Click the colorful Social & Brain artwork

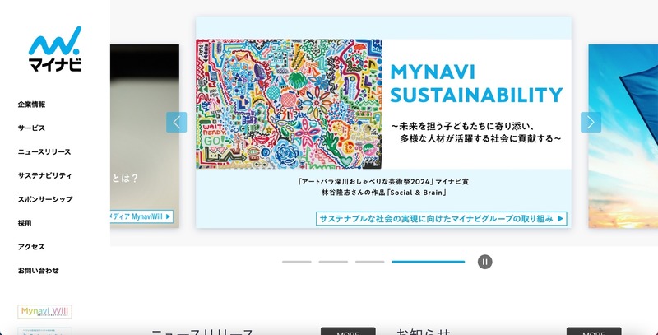(290, 105)
